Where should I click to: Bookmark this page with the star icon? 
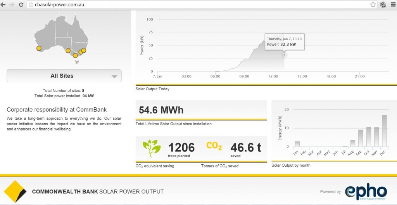373,4
